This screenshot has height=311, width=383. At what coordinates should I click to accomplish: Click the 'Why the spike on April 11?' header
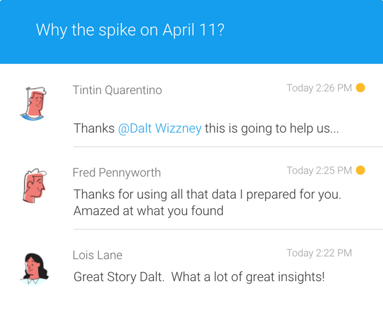[130, 30]
